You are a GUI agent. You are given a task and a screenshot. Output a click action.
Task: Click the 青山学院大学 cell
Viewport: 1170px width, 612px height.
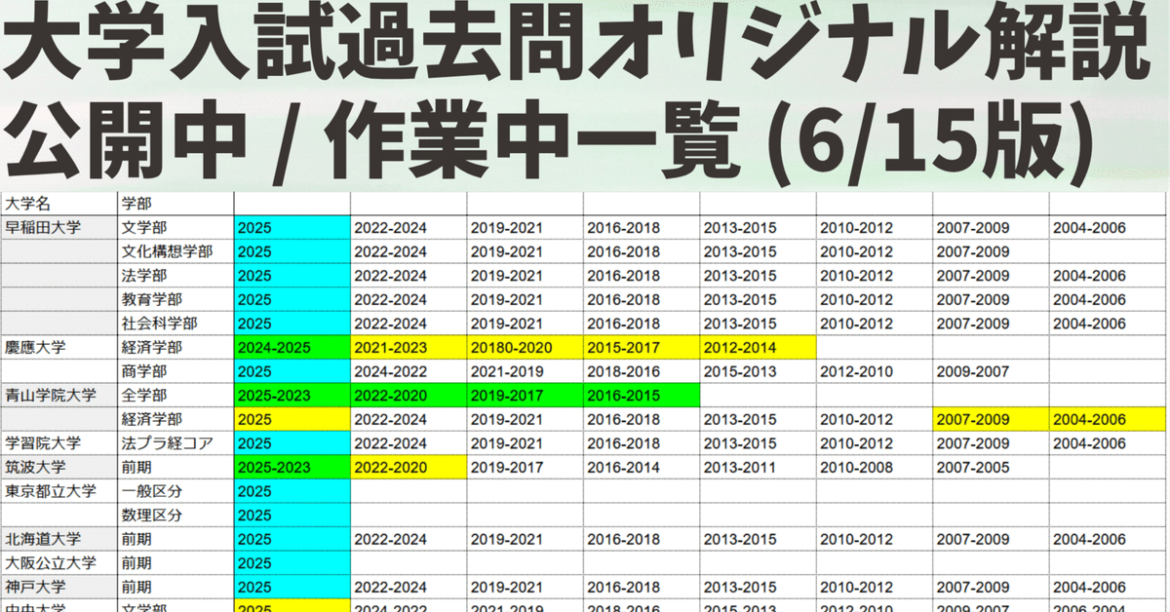tap(58, 395)
